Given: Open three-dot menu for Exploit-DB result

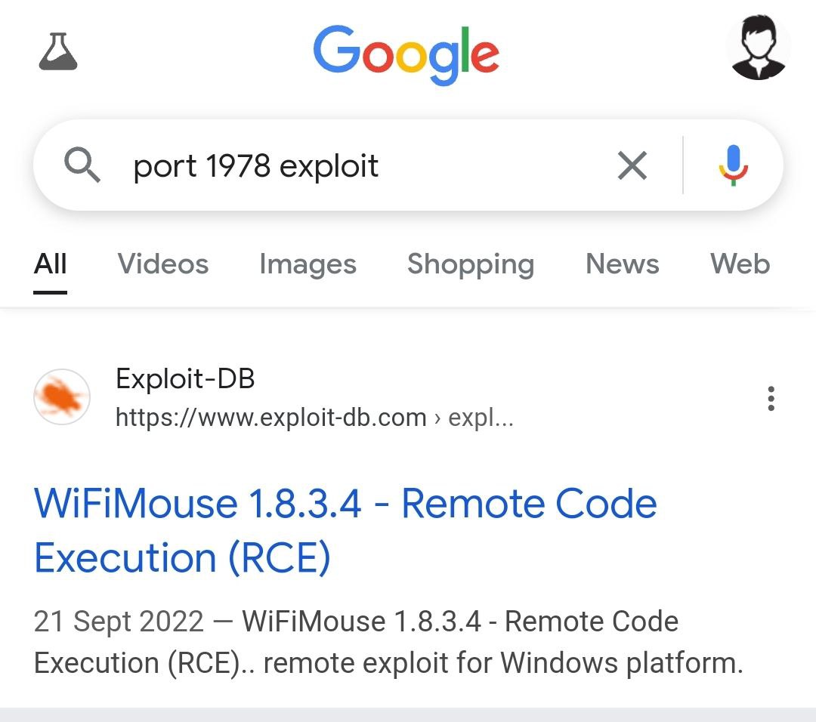Looking at the screenshot, I should [x=771, y=399].
